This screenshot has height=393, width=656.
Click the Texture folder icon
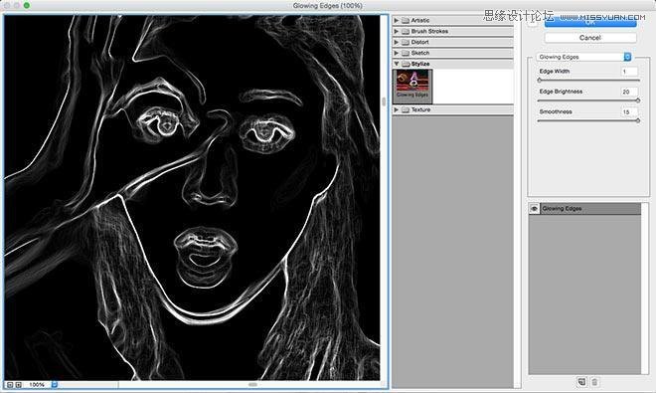point(406,109)
